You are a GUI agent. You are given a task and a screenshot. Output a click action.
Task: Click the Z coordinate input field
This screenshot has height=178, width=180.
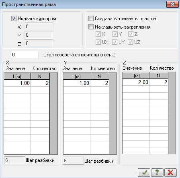coord(39,43)
